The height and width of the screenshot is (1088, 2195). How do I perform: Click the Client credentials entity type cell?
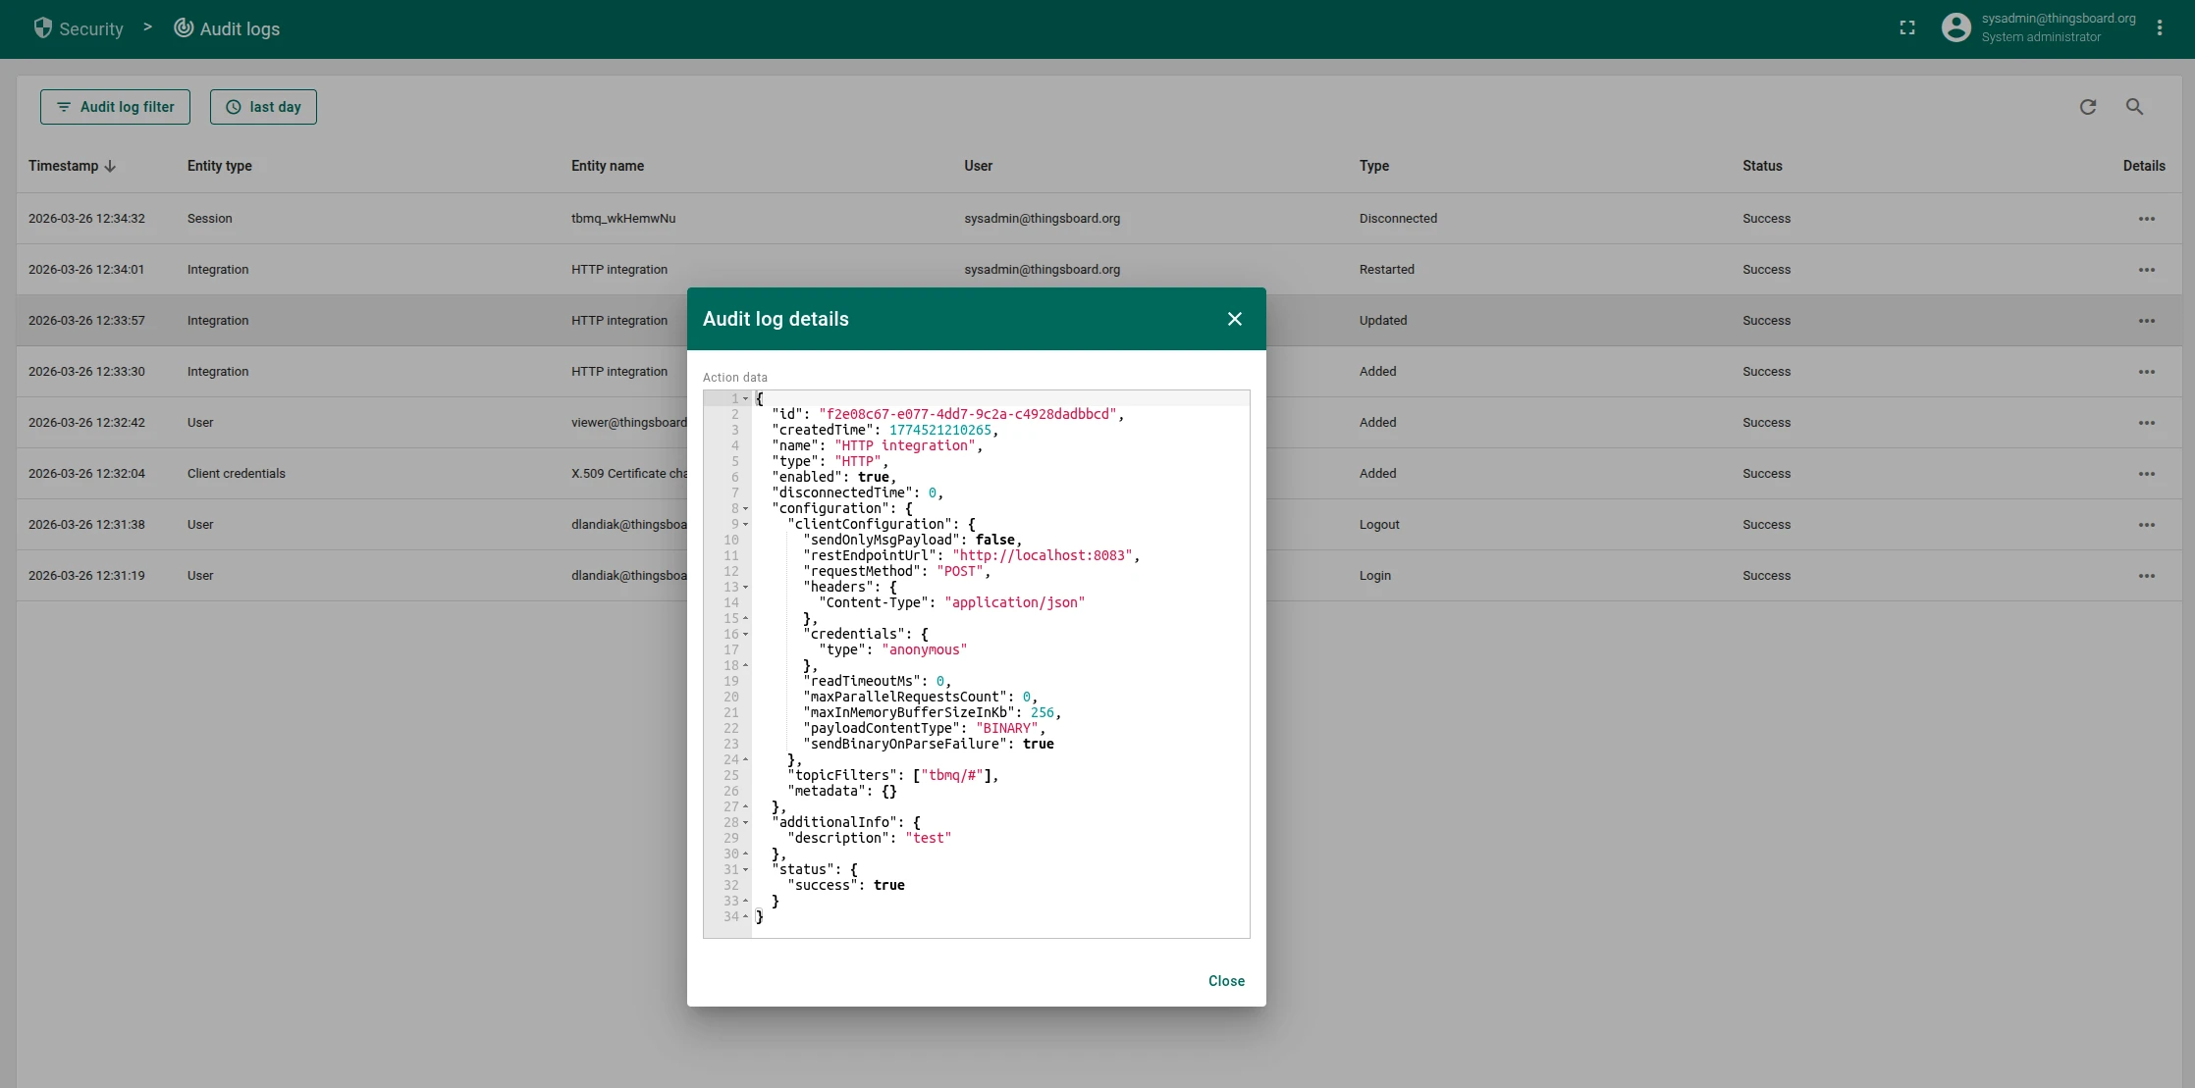(237, 474)
